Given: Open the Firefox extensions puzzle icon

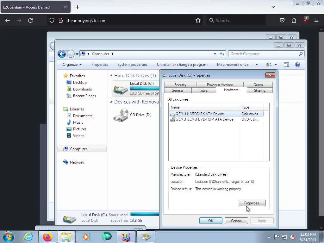Looking at the screenshot, I should pyautogui.click(x=294, y=21).
